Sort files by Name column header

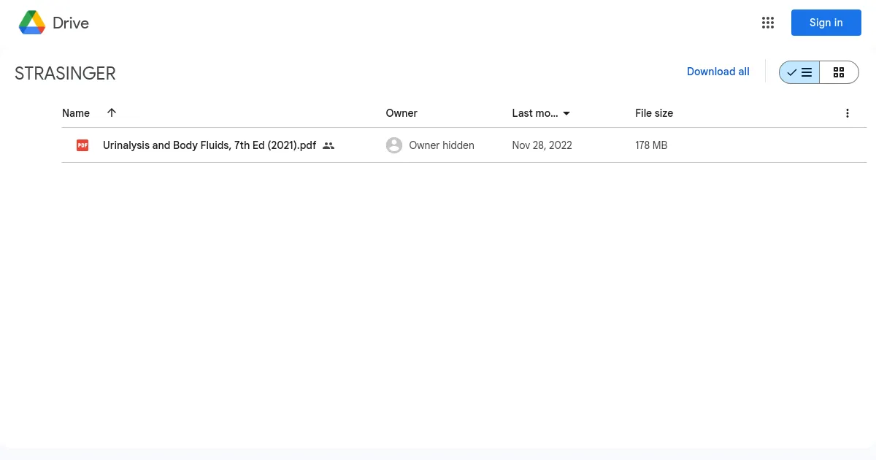click(76, 113)
